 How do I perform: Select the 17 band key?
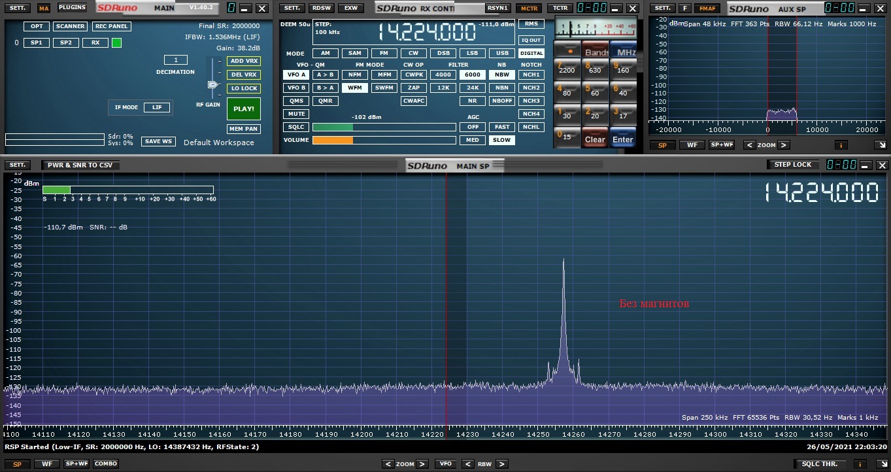click(623, 115)
